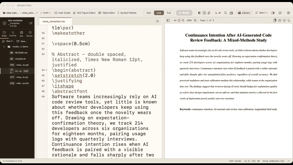Image resolution: width=293 pixels, height=165 pixels.
Task: Switch to editor-only layout icon
Action: click(199, 13)
